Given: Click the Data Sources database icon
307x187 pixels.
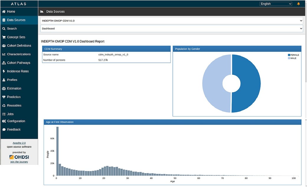Looking at the screenshot, I should point(4,20).
